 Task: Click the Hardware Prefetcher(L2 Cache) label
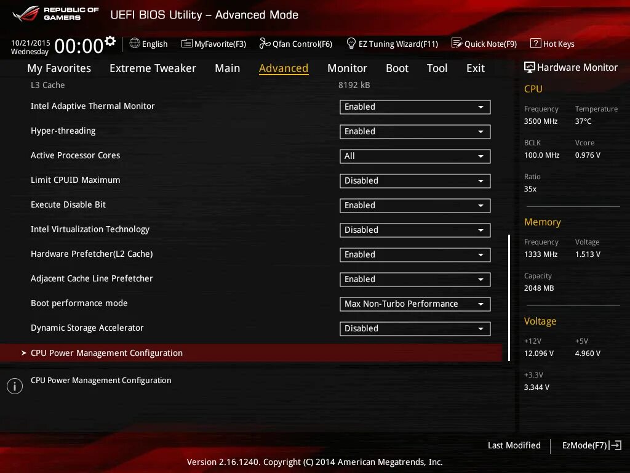(92, 254)
